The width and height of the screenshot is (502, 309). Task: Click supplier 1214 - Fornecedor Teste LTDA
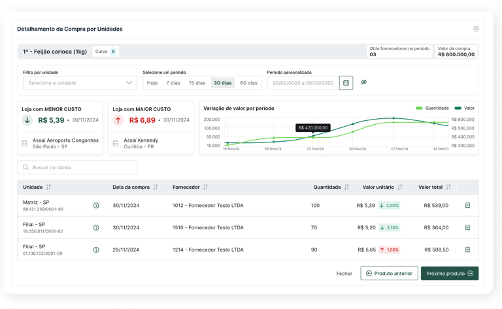[x=208, y=250]
